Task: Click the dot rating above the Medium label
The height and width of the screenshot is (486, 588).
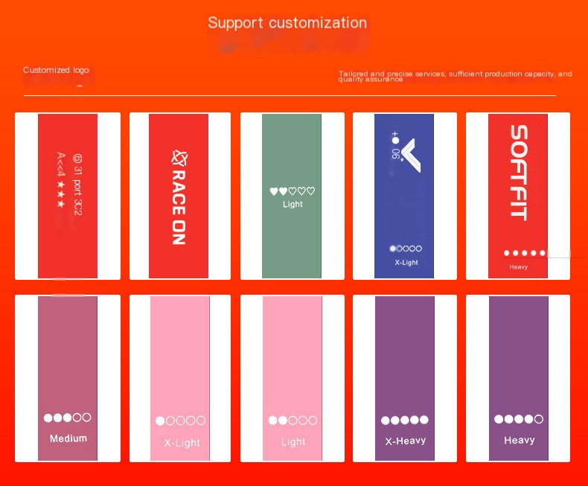Action: pyautogui.click(x=68, y=418)
